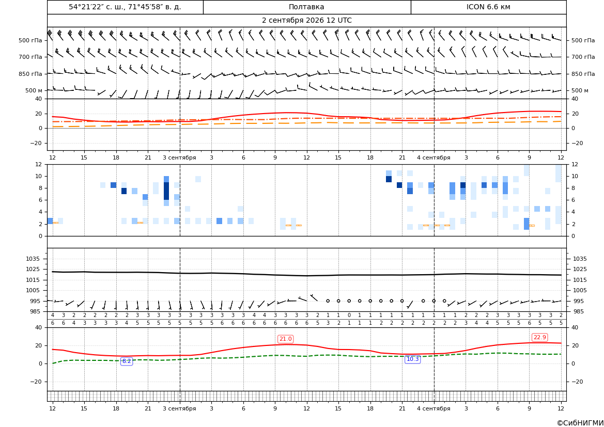
Task: Click the left 500 гПа level label
Action: pyautogui.click(x=30, y=40)
